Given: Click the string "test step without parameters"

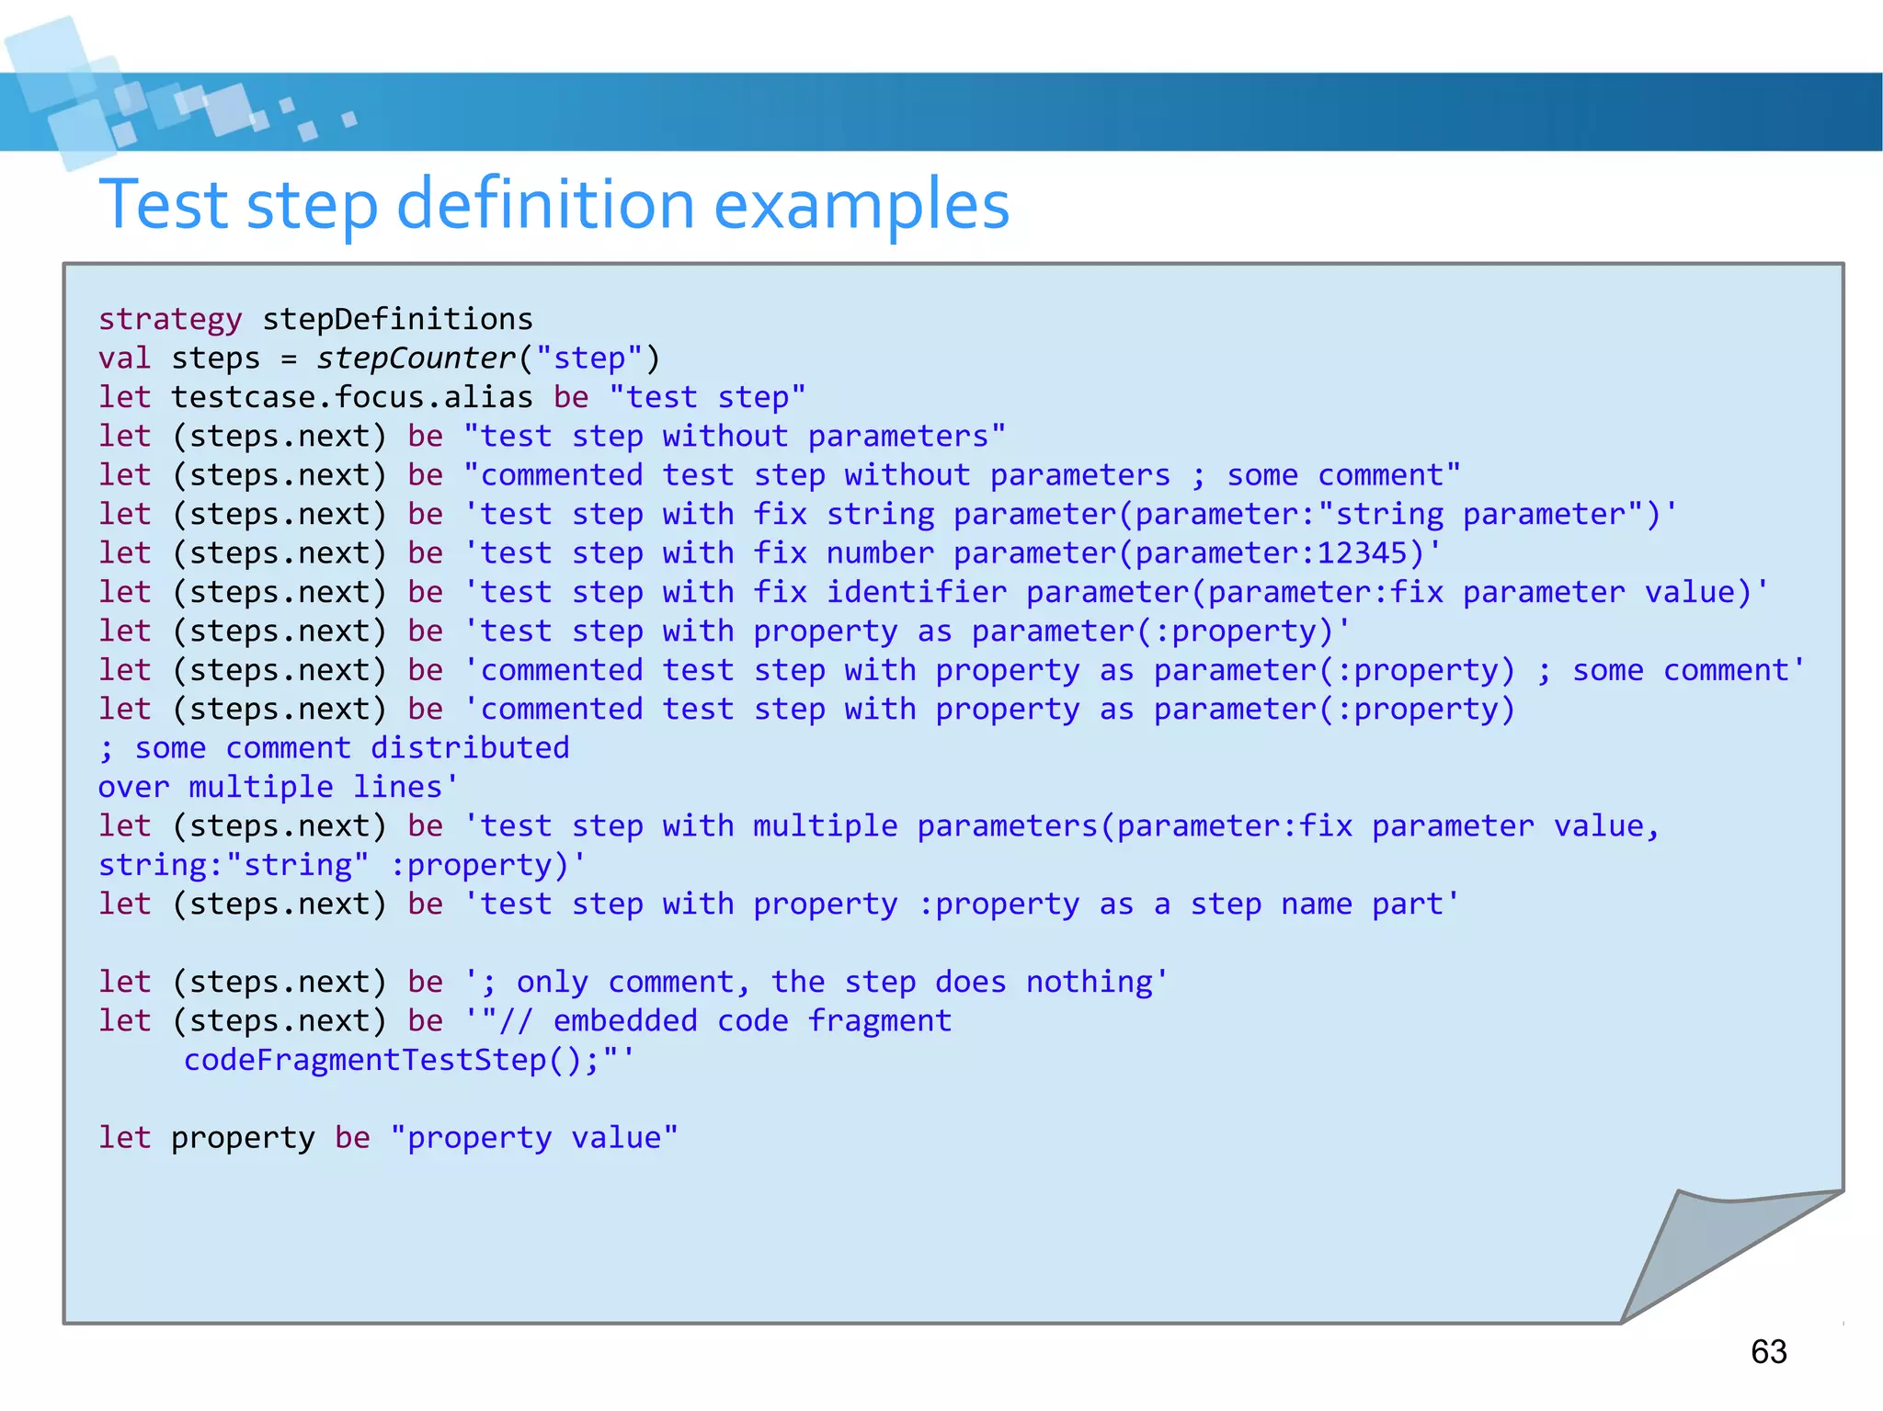Looking at the screenshot, I should pyautogui.click(x=735, y=436).
